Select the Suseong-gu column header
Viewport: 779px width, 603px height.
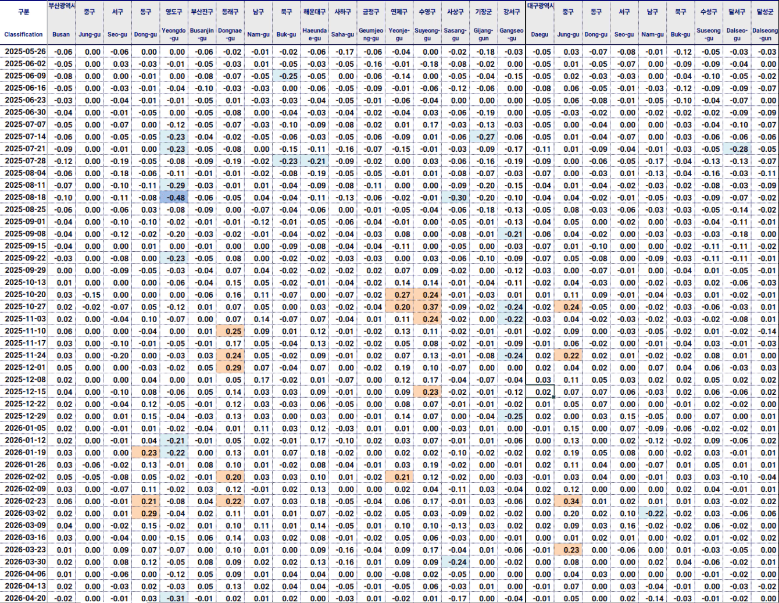point(709,34)
